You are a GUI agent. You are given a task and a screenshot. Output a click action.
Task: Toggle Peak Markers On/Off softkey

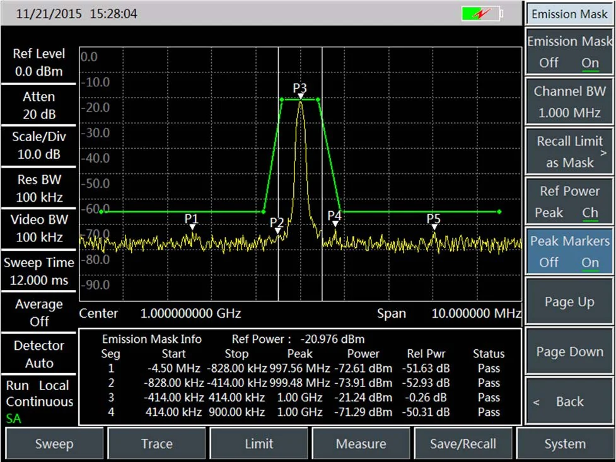pyautogui.click(x=569, y=251)
